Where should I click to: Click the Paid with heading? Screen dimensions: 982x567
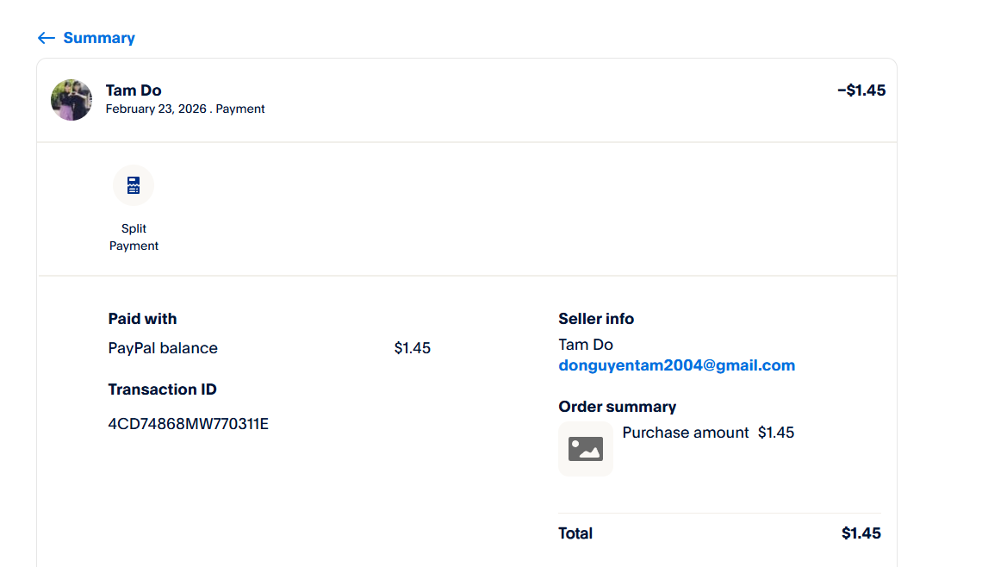tap(142, 319)
